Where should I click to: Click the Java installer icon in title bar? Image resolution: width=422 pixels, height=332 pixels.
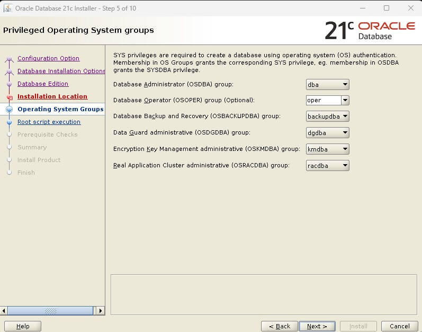click(x=8, y=8)
